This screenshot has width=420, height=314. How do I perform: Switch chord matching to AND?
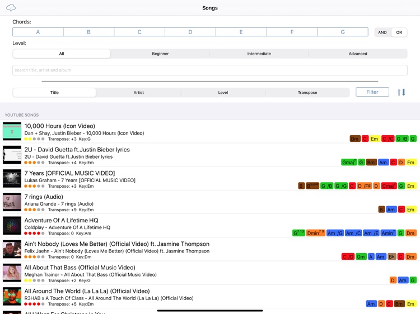[x=382, y=32]
